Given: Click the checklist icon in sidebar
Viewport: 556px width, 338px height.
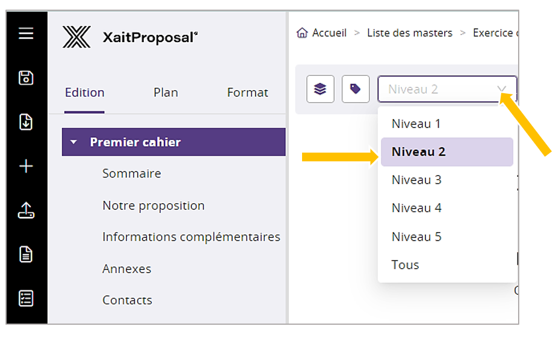Looking at the screenshot, I should (26, 298).
